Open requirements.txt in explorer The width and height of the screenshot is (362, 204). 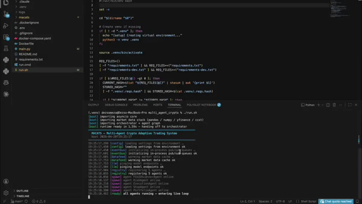pyautogui.click(x=30, y=59)
